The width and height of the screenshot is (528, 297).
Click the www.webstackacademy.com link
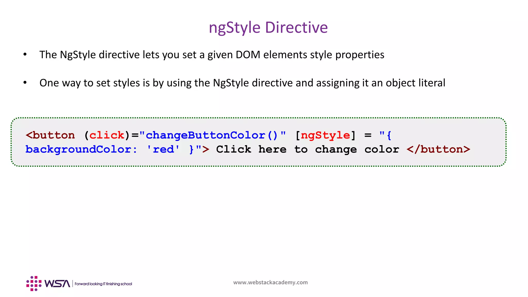(270, 282)
